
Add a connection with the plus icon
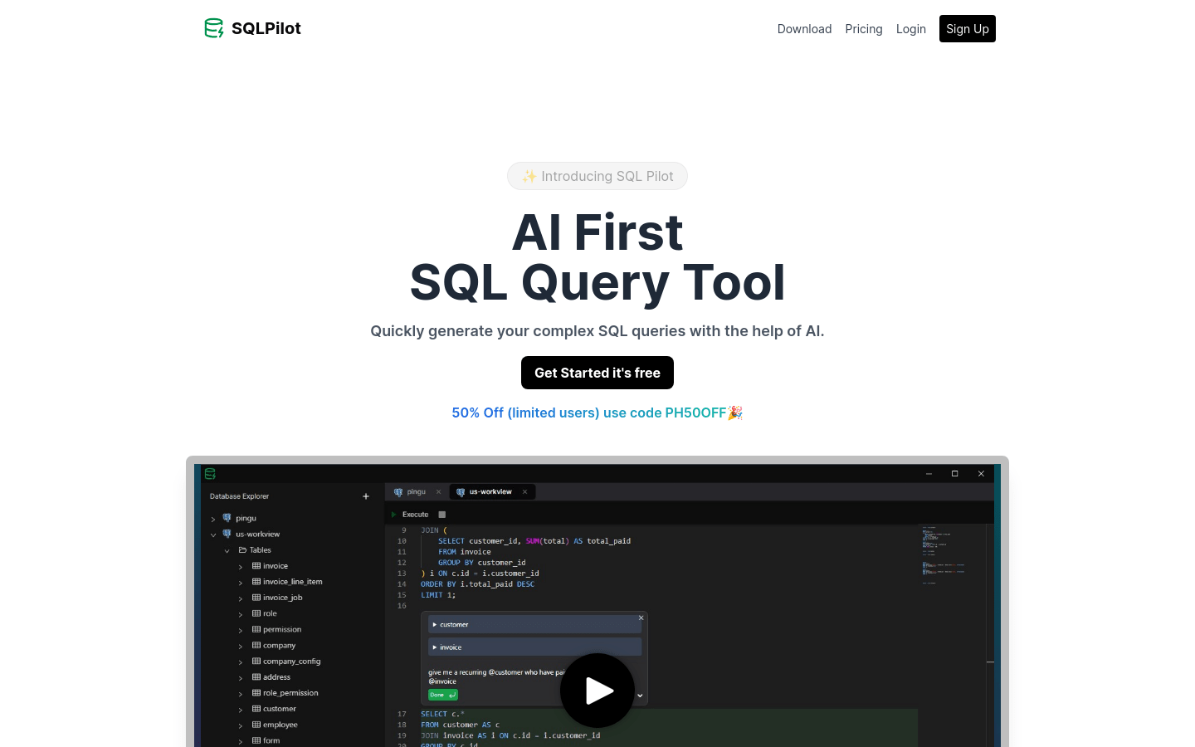pos(366,496)
